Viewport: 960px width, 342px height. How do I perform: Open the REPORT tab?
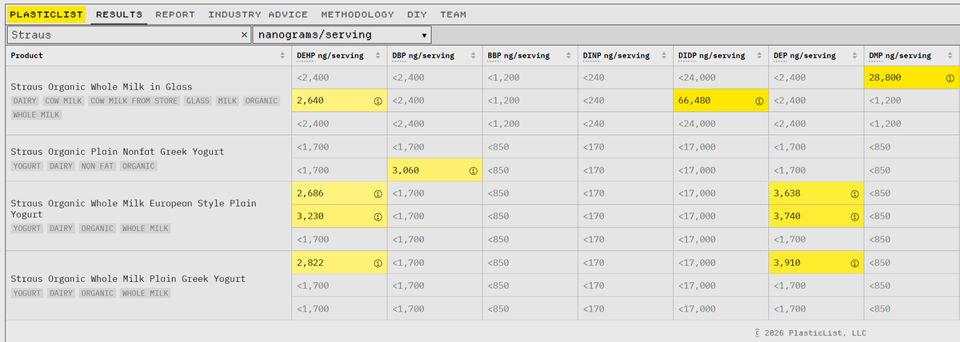(x=175, y=14)
